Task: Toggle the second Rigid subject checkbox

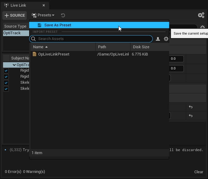Action: click(6, 76)
